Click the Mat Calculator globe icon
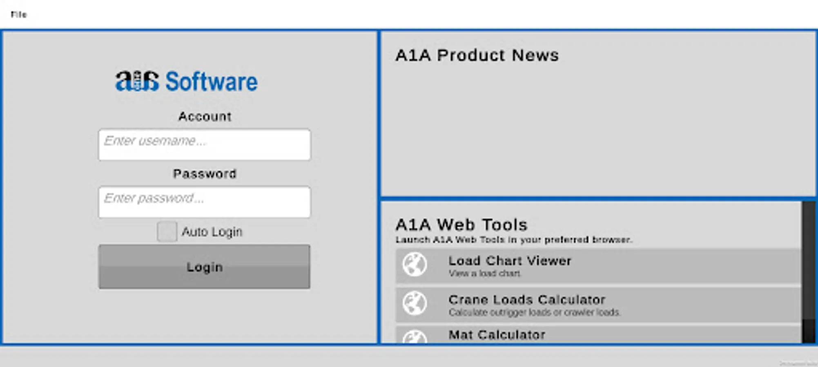This screenshot has height=367, width=818. (415, 336)
